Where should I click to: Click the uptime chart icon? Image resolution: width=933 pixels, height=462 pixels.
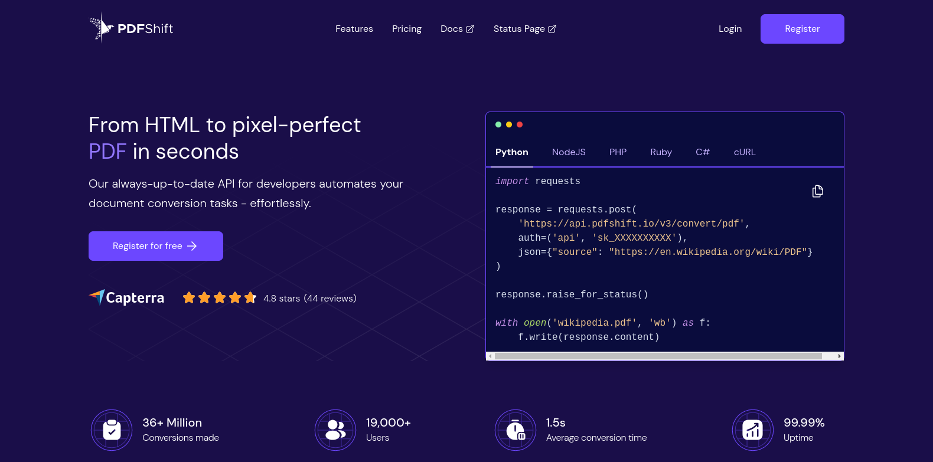752,430
